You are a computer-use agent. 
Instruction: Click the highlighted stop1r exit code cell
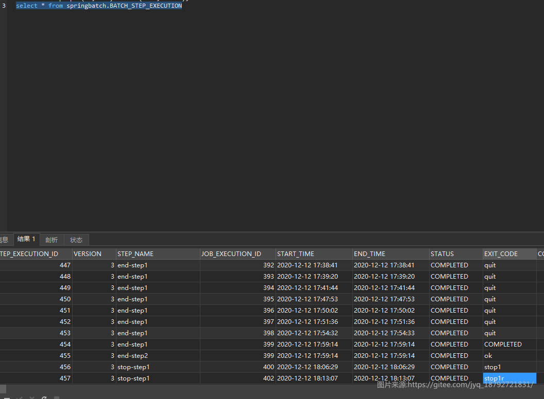(x=509, y=378)
